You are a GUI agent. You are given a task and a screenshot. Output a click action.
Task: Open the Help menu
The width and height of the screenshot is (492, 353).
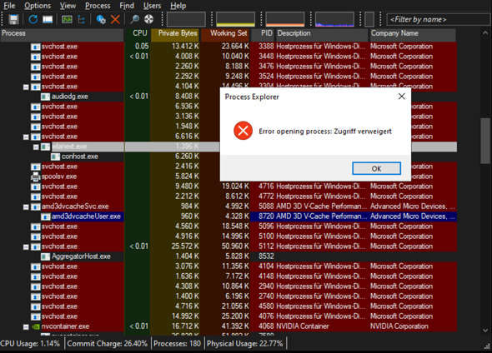point(178,6)
